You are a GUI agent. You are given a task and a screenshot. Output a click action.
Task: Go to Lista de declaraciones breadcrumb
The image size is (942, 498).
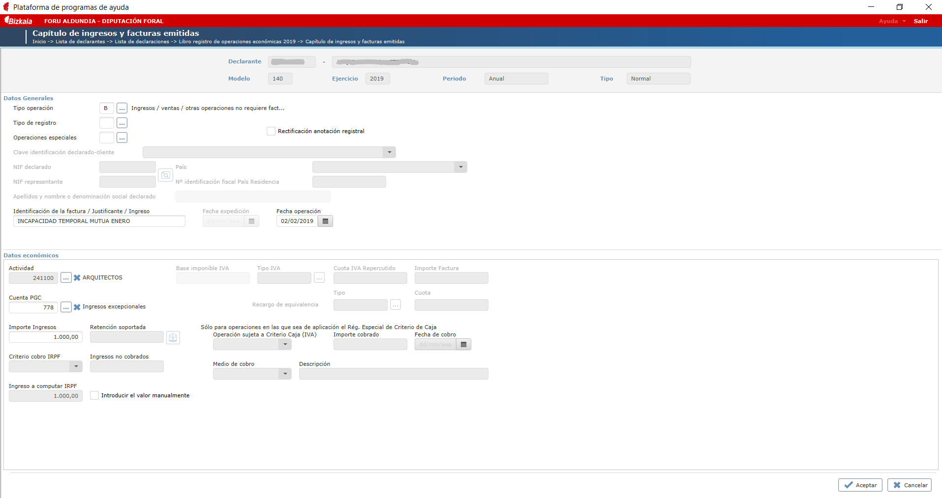(x=142, y=42)
